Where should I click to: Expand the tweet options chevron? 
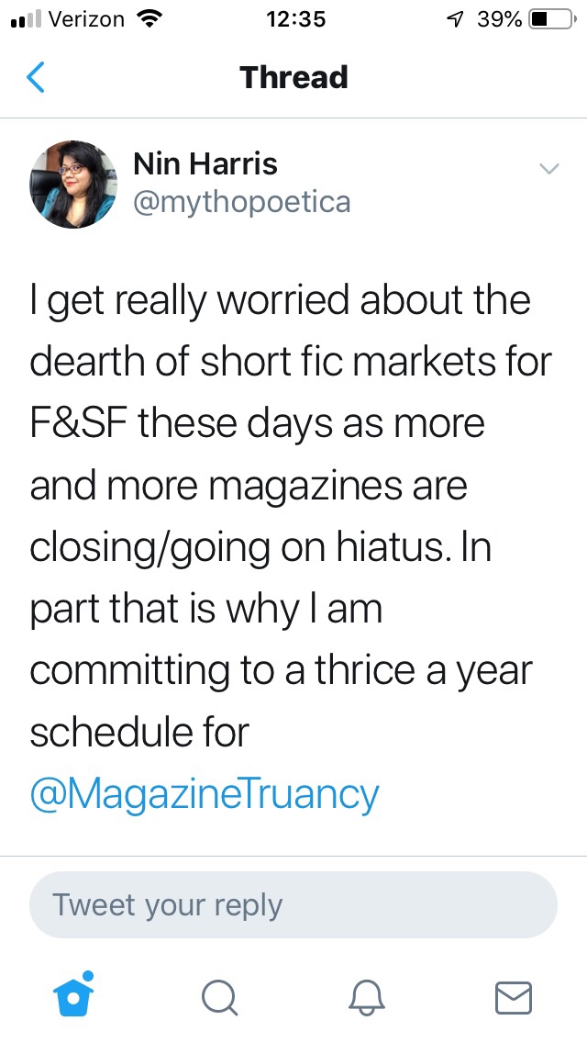point(548,168)
